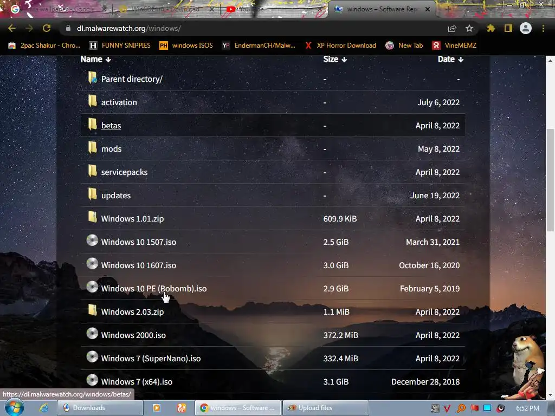Open the EndermanCH/Malw... bookmark
This screenshot has width=555, height=416.
259,45
